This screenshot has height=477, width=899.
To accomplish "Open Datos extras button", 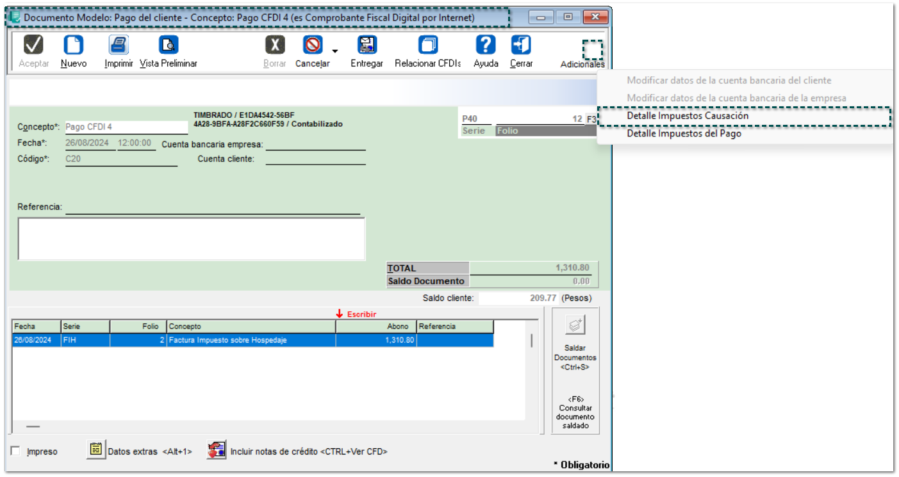I will tap(96, 450).
